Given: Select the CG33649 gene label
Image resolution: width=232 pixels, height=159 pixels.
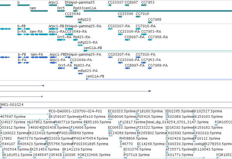Looking at the screenshot, I should click(x=73, y=14).
